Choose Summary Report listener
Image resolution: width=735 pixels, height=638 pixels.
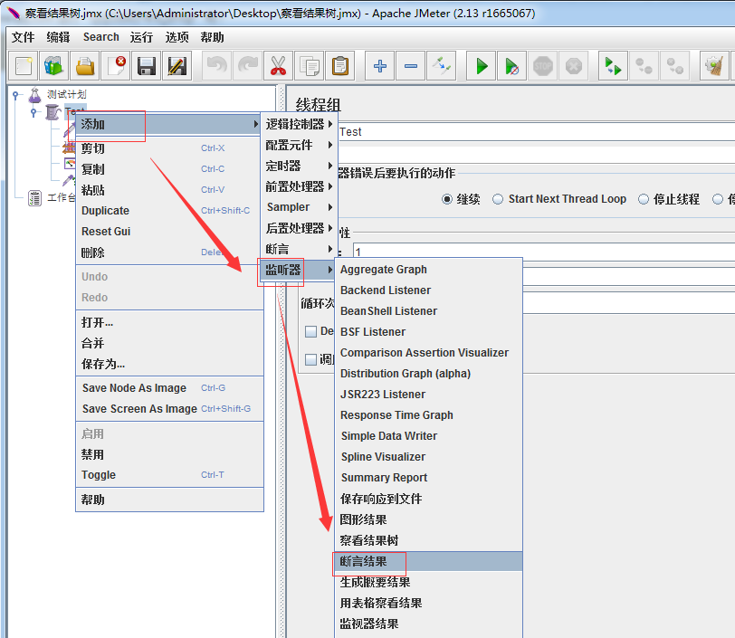[x=428, y=478]
